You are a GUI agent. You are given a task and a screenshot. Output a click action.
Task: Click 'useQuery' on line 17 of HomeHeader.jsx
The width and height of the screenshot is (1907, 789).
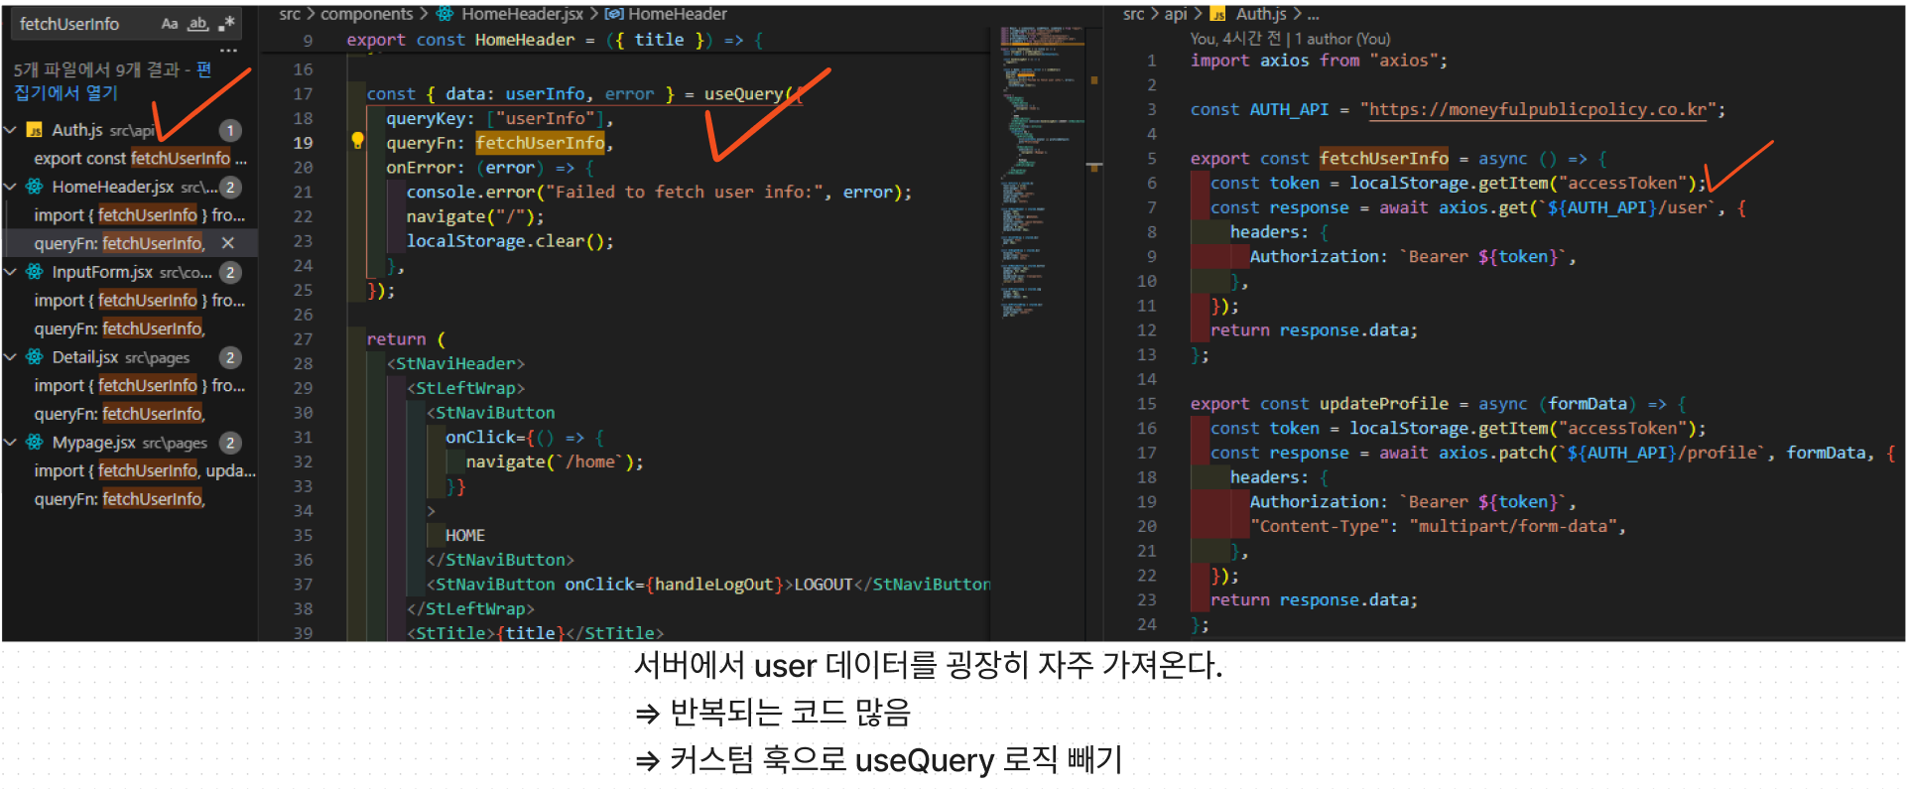(743, 94)
